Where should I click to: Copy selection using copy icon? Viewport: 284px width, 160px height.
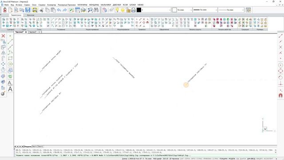47,10
